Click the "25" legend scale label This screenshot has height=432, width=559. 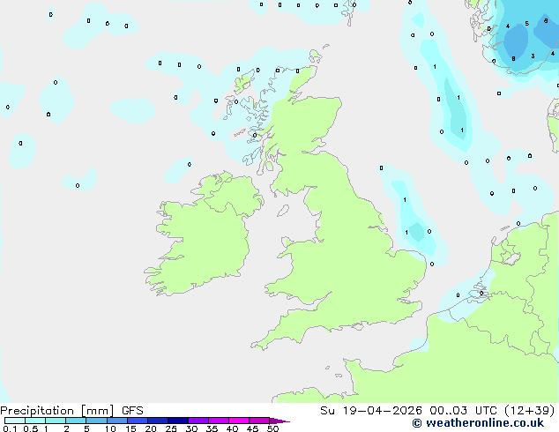coord(171,428)
